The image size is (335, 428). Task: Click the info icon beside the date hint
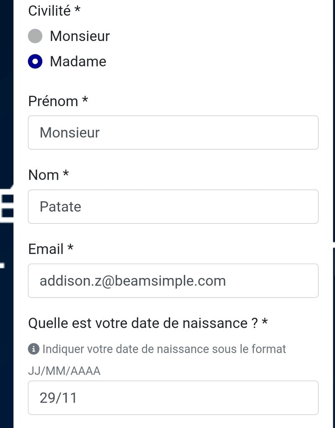coord(33,349)
